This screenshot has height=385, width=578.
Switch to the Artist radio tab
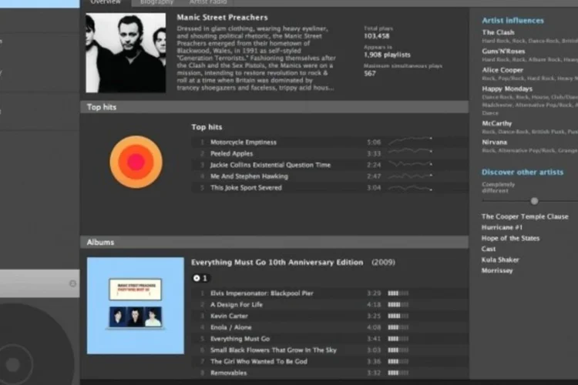208,2
